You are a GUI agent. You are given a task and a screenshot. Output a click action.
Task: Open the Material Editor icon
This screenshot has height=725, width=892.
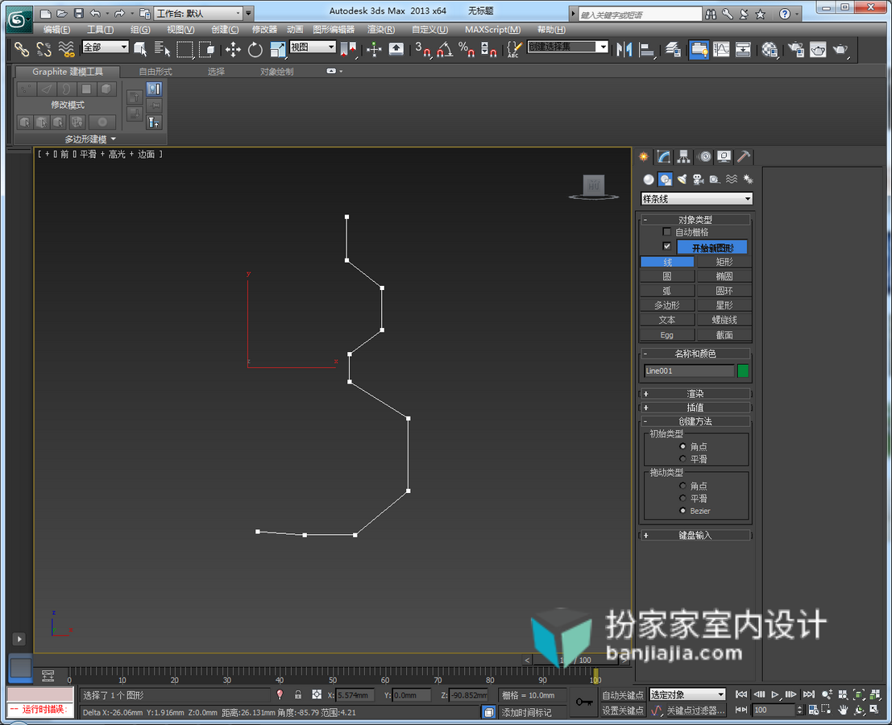[x=770, y=50]
